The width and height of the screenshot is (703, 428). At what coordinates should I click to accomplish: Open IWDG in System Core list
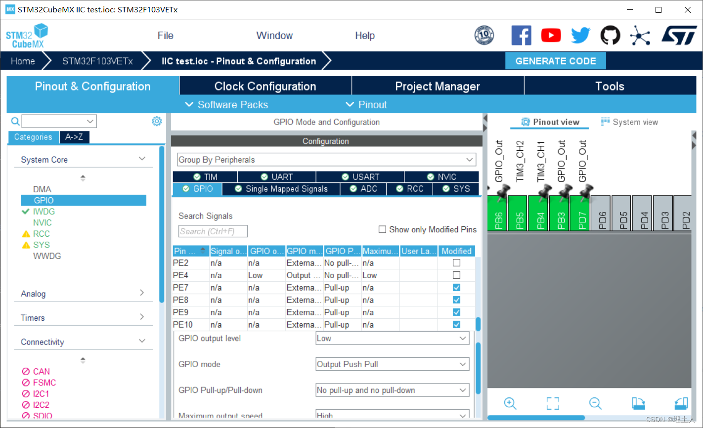click(44, 212)
